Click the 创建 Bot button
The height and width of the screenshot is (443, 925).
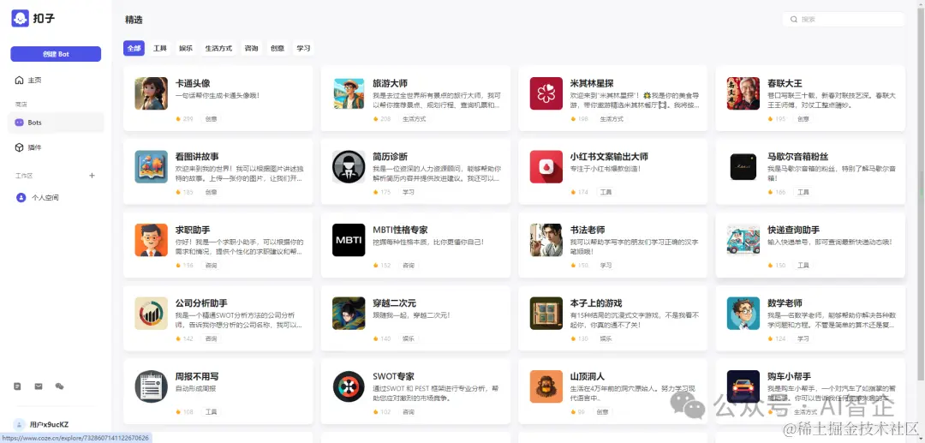(x=56, y=54)
